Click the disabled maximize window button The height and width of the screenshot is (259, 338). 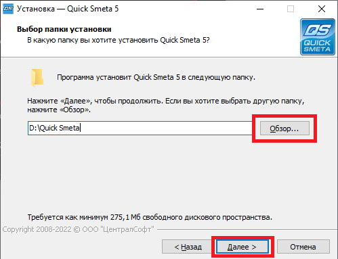click(x=291, y=9)
